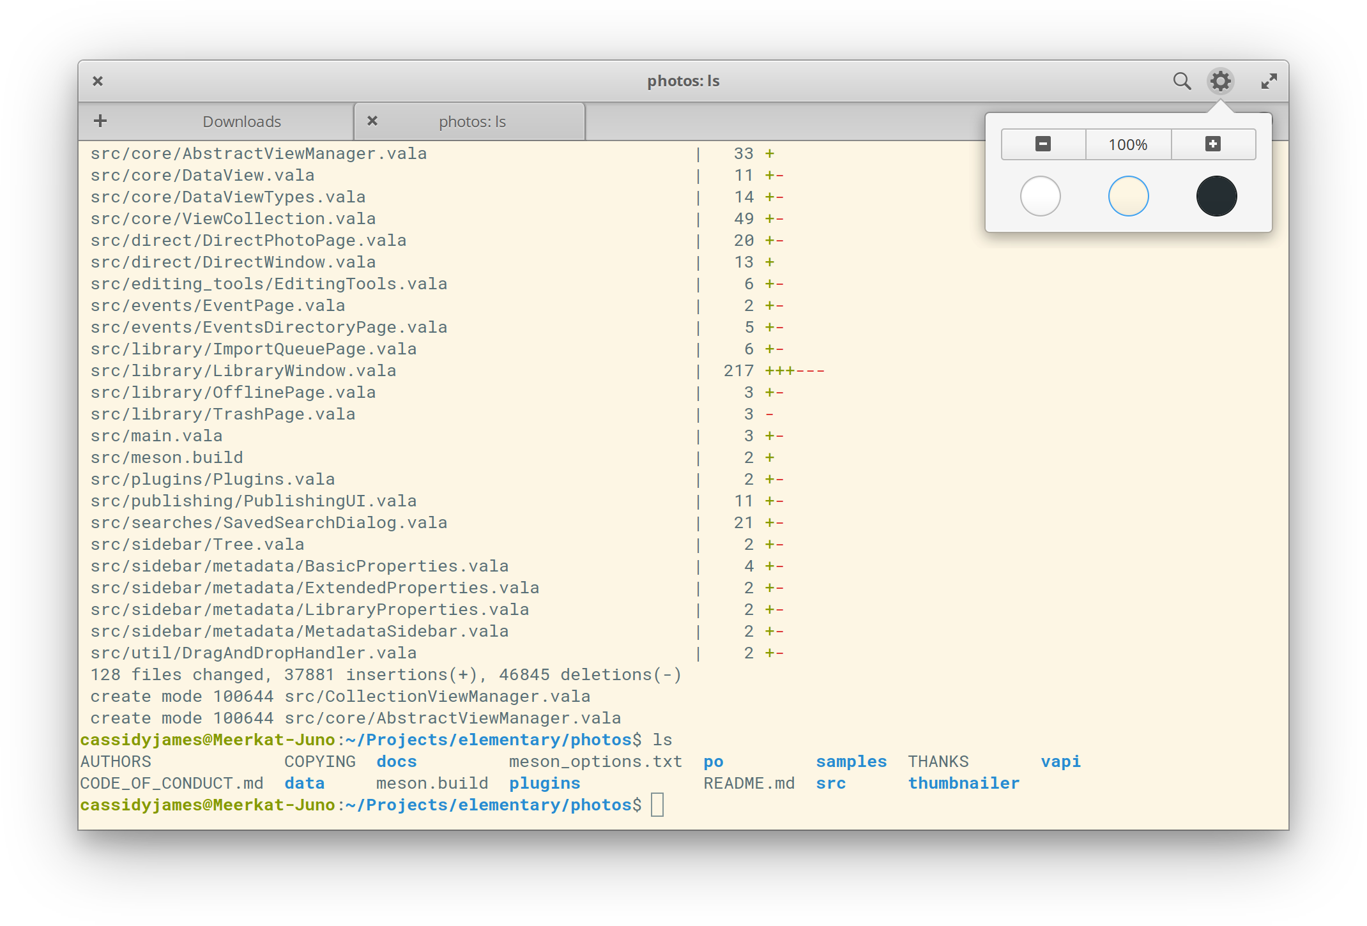Screen dimensions: 1367x926
Task: Close the 'photos: ls' tab
Action: [372, 121]
